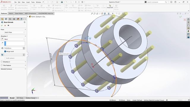
Task: Open the File menu
Action: [x=15, y=2]
